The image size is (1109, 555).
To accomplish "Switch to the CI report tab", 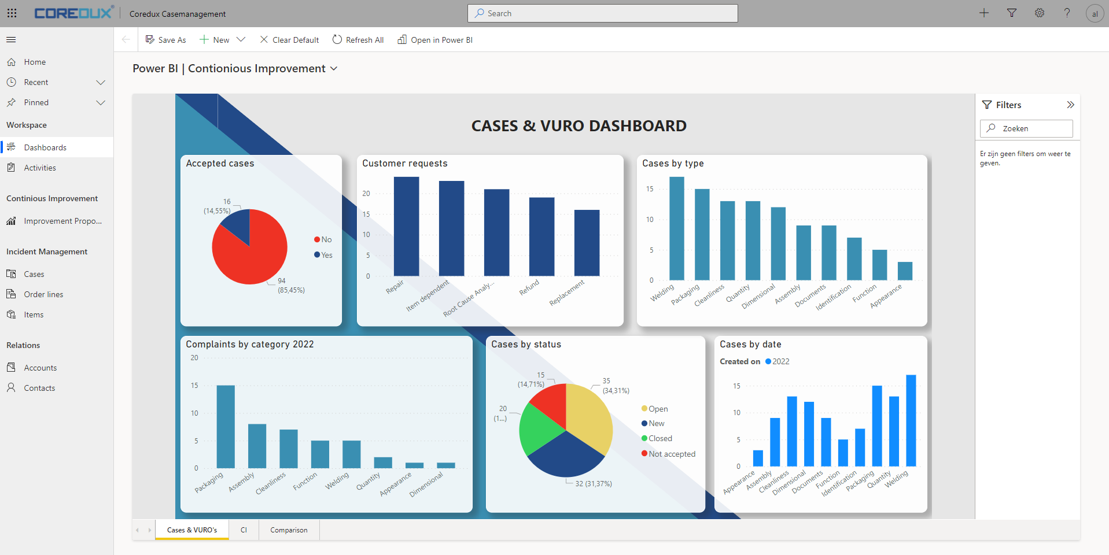I will (244, 530).
